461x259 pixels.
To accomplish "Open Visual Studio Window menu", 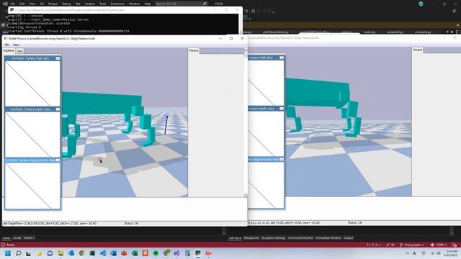I will pyautogui.click(x=134, y=4).
